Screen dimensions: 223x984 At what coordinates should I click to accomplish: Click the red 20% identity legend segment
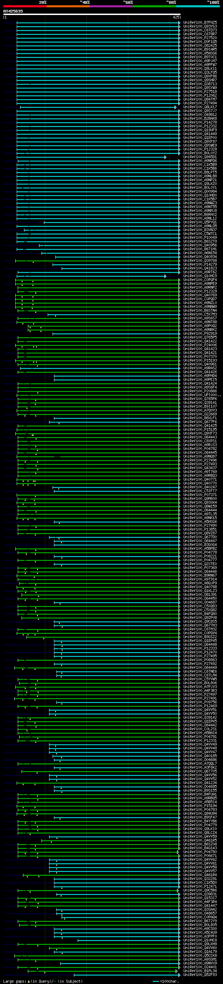pos(25,6)
